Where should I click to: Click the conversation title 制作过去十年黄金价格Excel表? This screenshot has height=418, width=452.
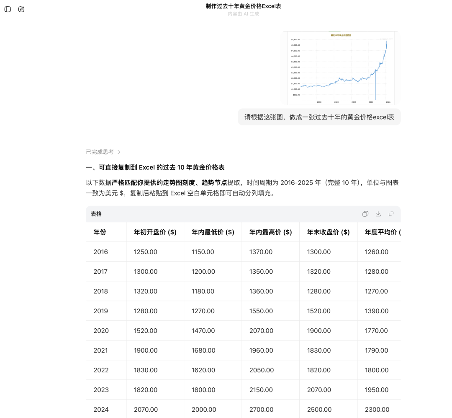tap(243, 6)
